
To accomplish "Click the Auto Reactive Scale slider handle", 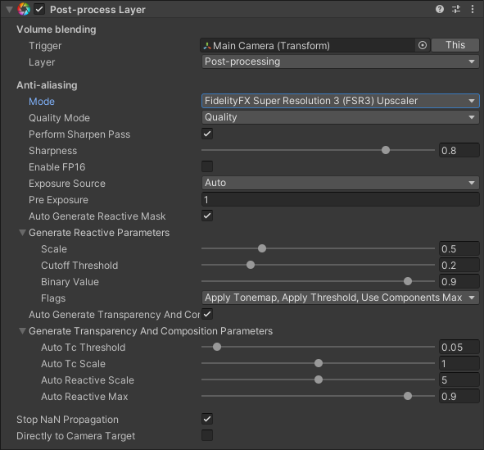I will pyautogui.click(x=319, y=380).
